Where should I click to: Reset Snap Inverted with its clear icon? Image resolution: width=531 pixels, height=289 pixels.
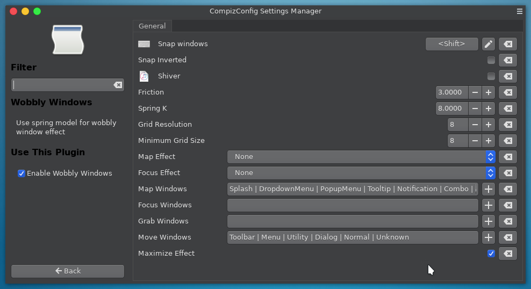508,60
